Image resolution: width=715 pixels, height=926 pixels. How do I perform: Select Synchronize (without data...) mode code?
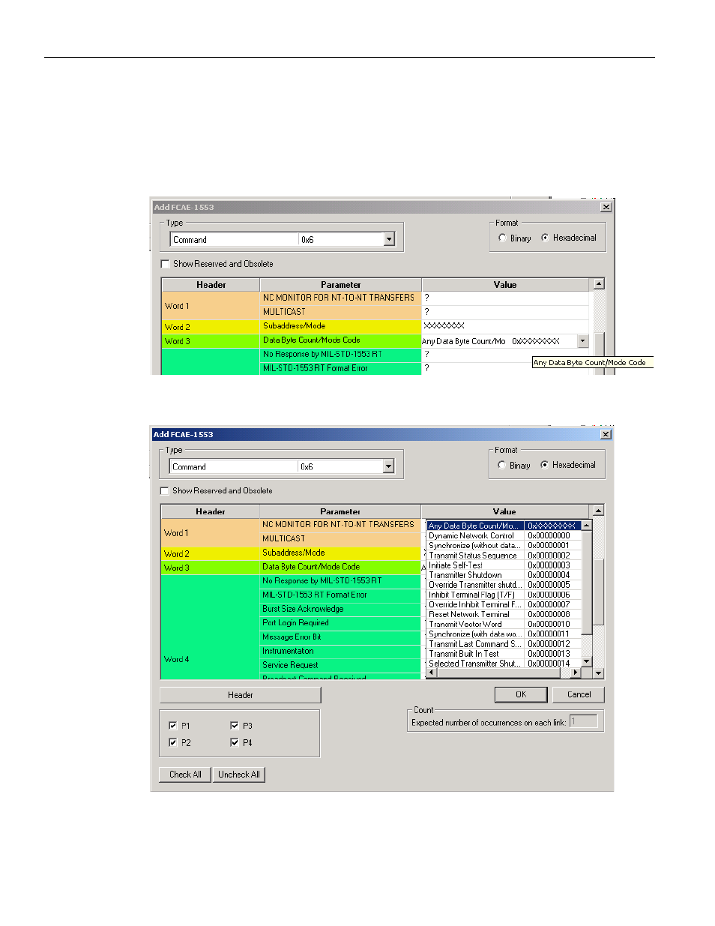tap(503, 546)
